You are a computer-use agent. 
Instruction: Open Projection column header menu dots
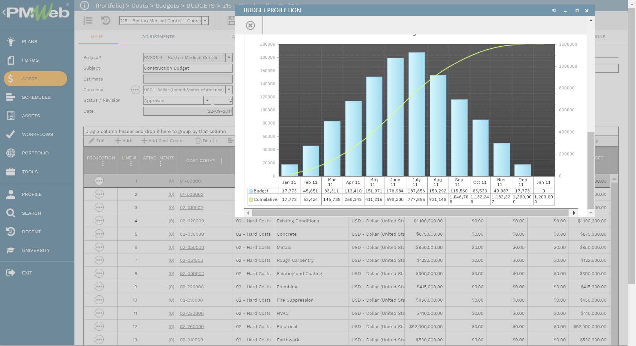coord(103,164)
